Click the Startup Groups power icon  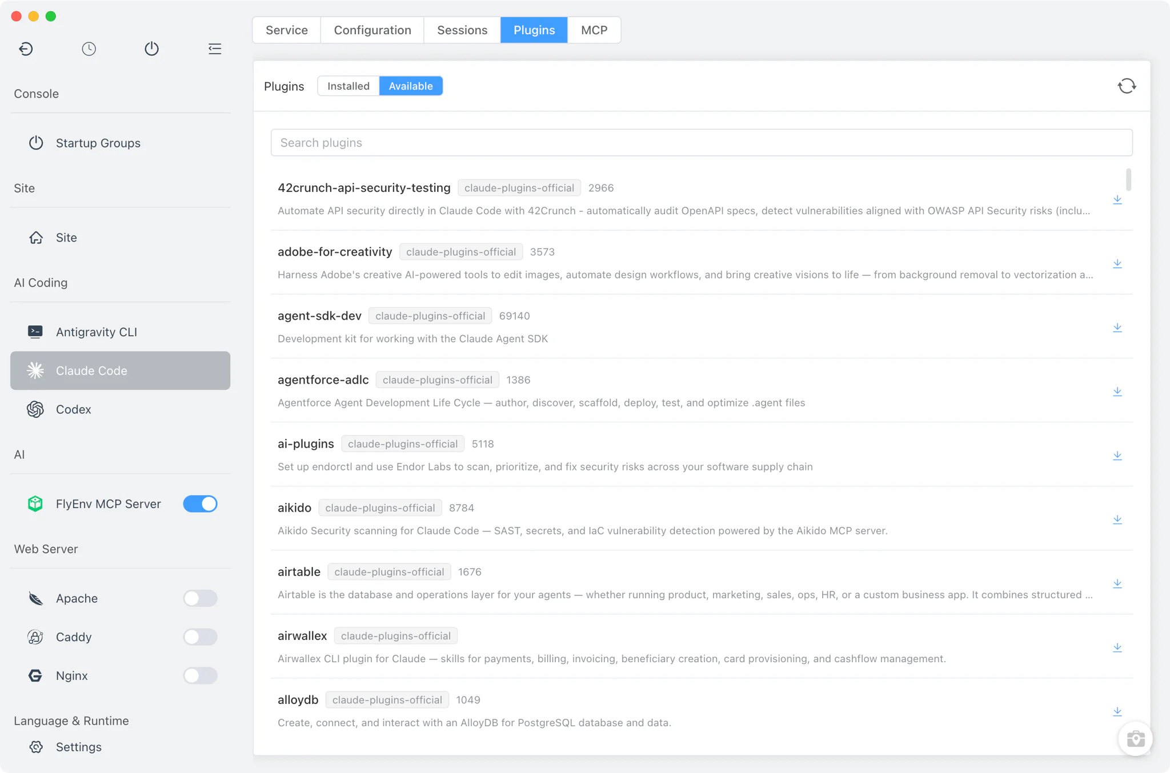[36, 143]
